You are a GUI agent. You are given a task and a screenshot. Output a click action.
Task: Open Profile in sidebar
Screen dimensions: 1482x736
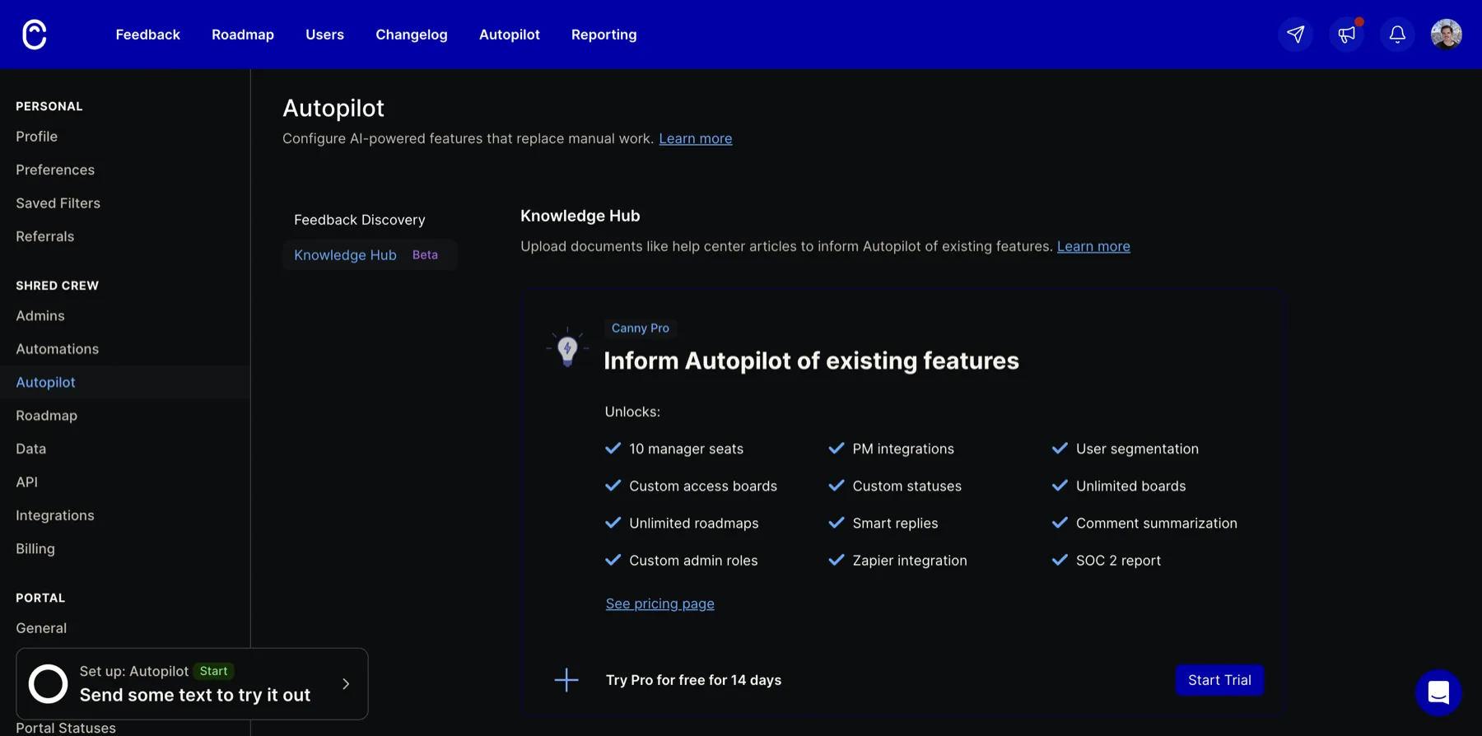tap(37, 137)
